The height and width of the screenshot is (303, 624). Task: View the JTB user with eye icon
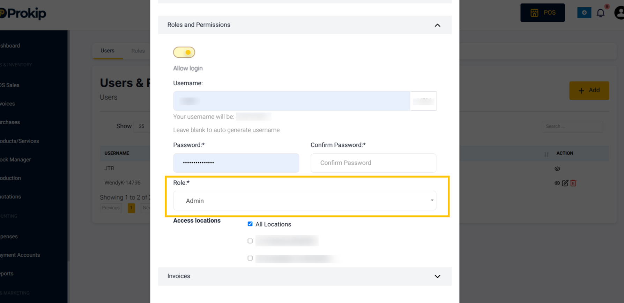click(x=557, y=168)
